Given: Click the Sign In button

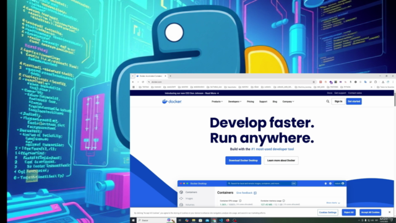Looking at the screenshot, I should (338, 102).
